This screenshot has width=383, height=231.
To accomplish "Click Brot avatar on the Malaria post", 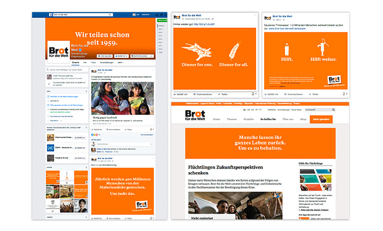I will coord(94,160).
